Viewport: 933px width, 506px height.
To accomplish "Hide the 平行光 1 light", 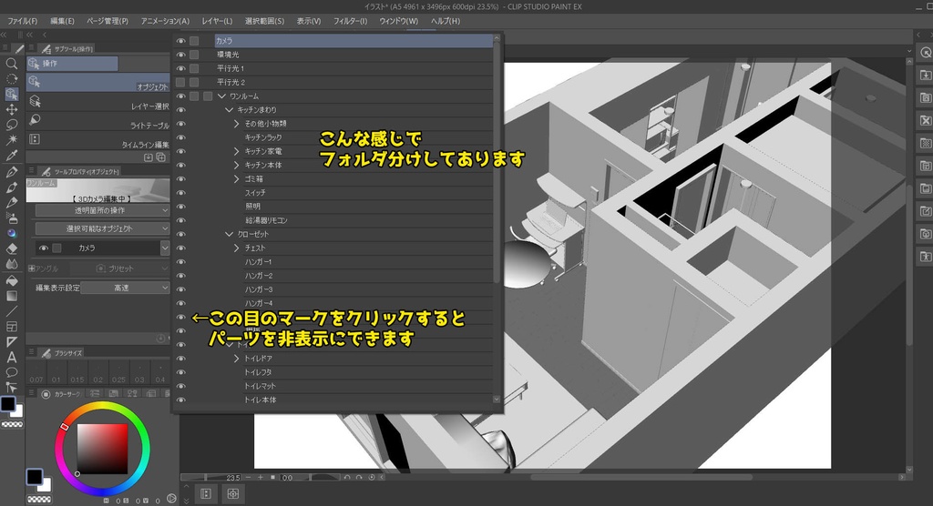I will click(x=181, y=68).
